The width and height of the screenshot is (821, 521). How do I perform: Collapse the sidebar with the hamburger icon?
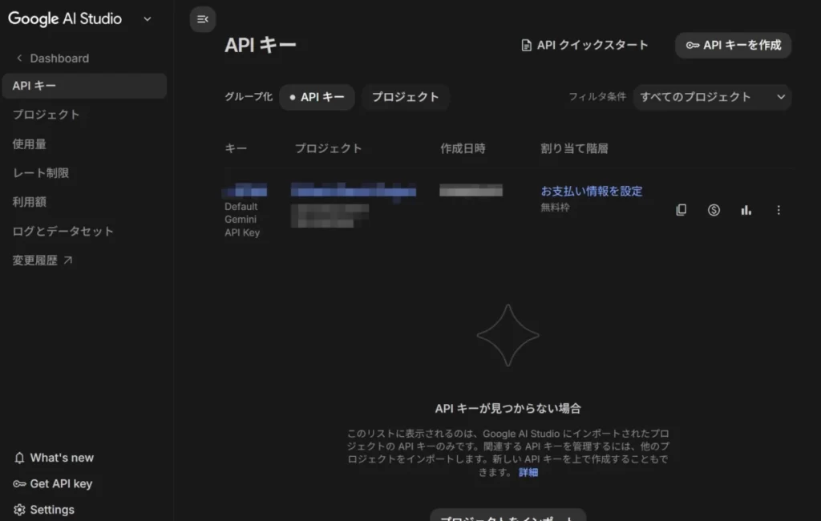pyautogui.click(x=202, y=19)
